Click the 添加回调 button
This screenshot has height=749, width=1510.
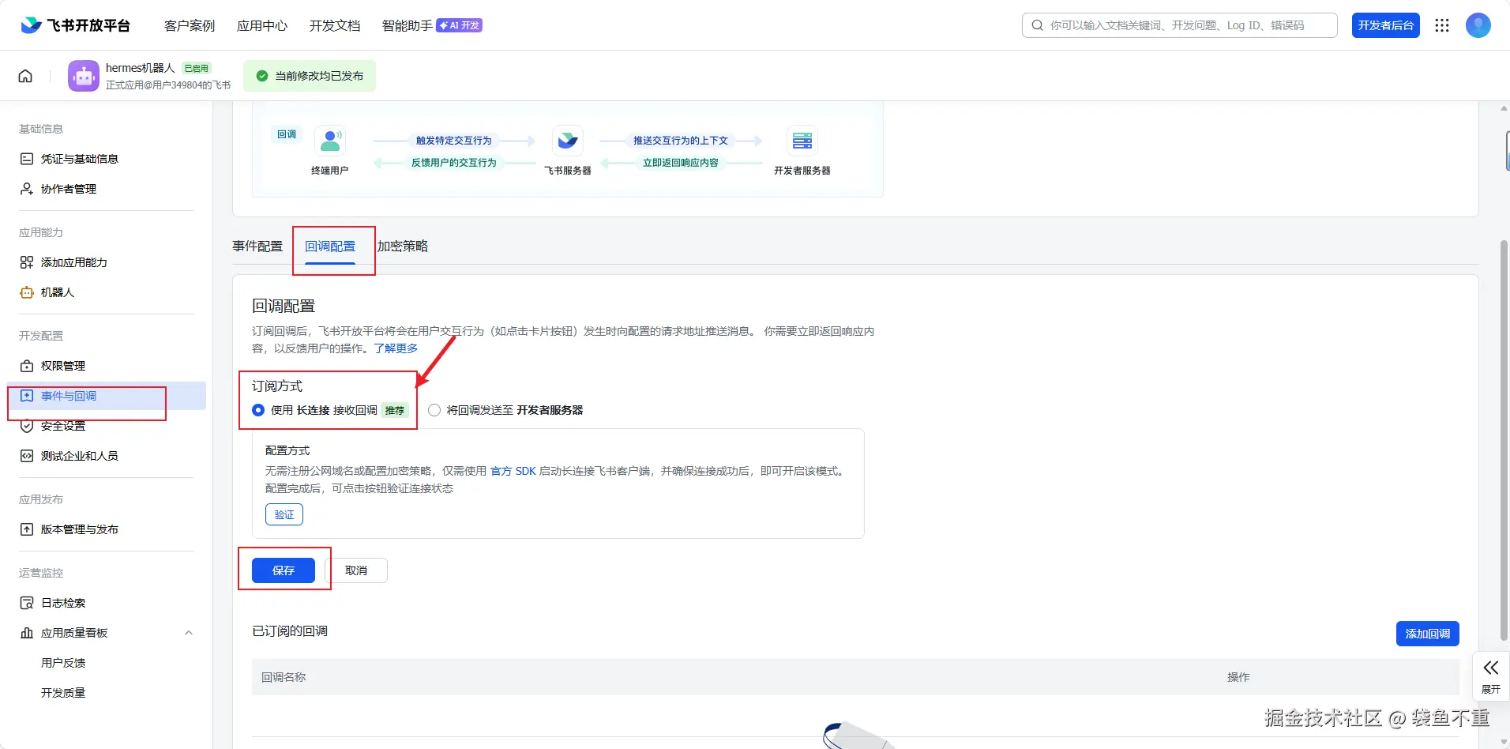click(1428, 634)
